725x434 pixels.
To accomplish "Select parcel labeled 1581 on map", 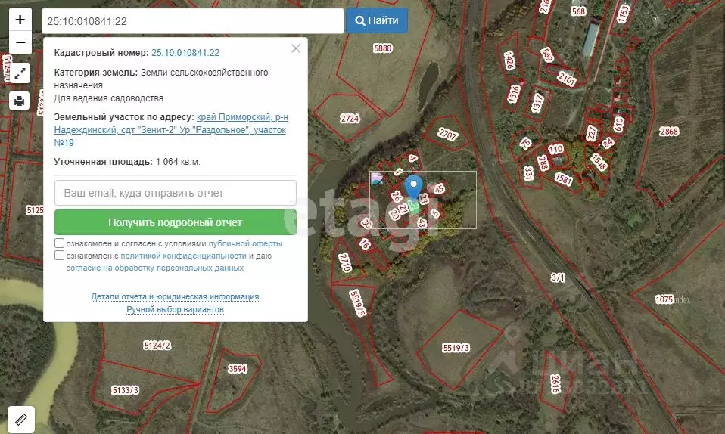I will 564,178.
